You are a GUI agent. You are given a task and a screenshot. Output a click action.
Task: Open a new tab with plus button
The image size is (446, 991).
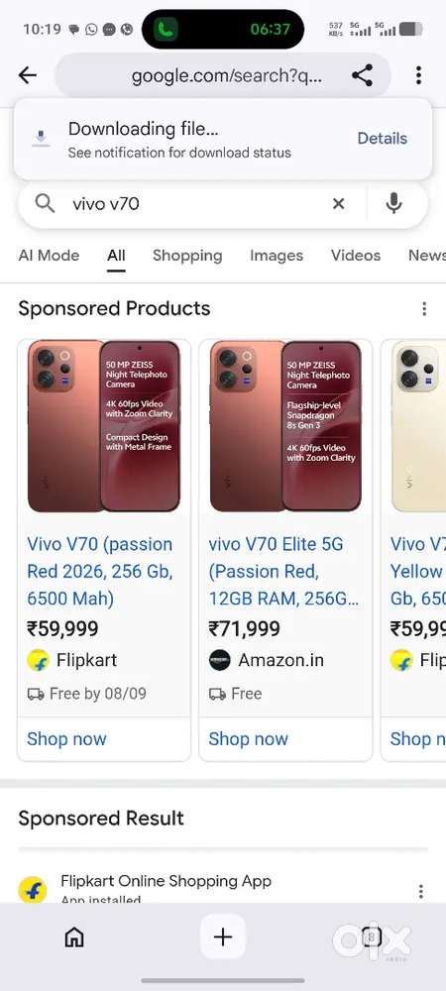[x=223, y=936]
